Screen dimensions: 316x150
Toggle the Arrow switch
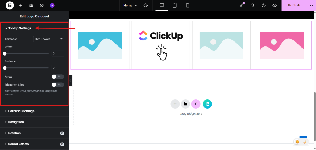58,76
